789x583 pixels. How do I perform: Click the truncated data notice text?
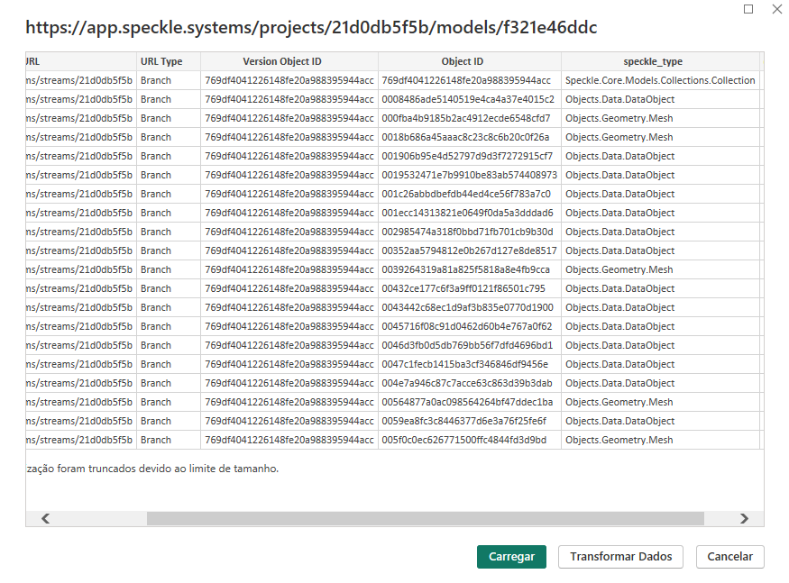[152, 469]
